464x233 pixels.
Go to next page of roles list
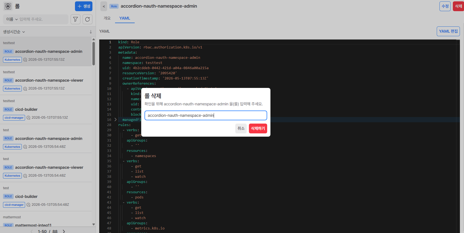coord(64,231)
